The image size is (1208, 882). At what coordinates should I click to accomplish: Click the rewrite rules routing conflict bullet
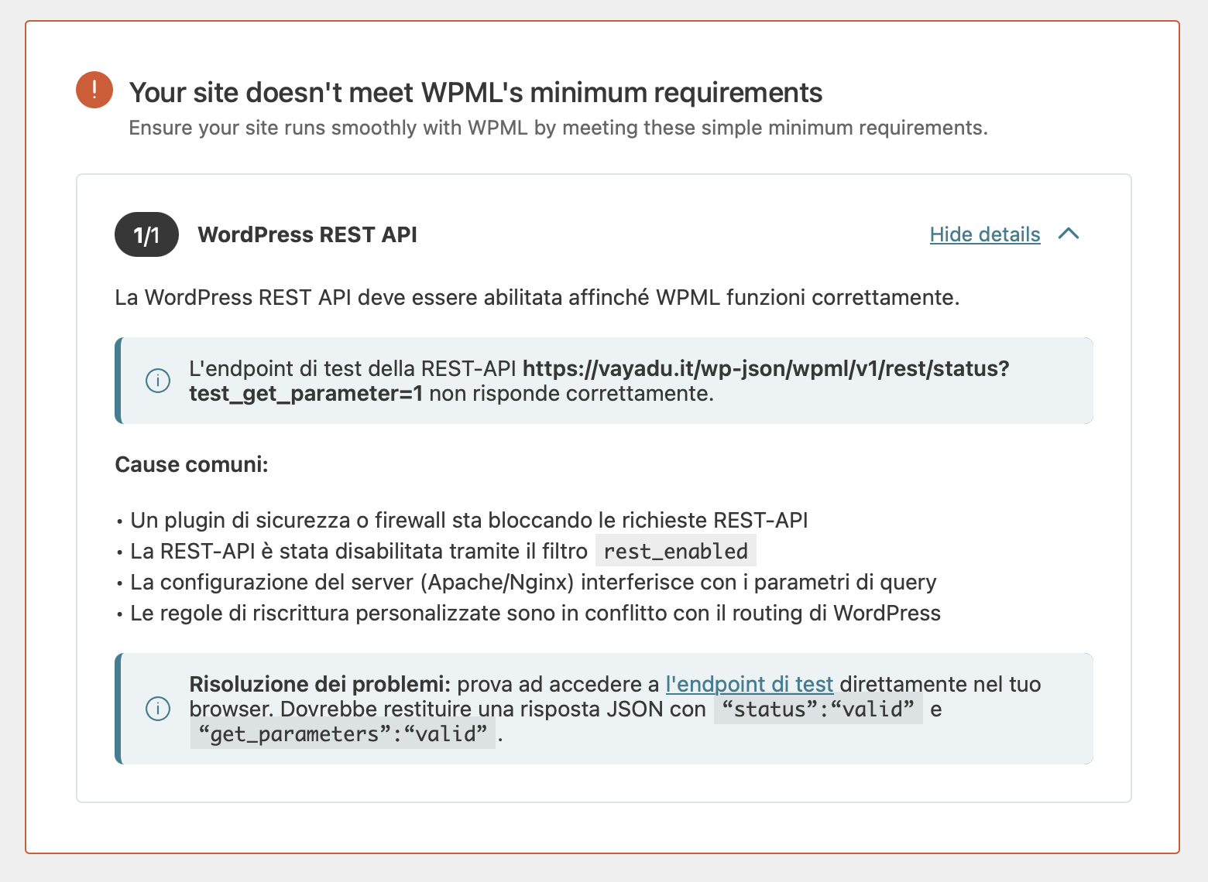[x=535, y=613]
